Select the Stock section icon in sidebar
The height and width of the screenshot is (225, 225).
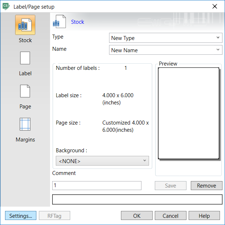click(25, 25)
